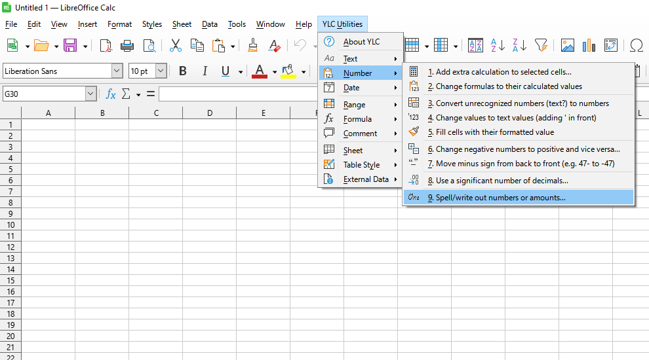Toggle Bold formatting
Screen dimensions: 649x360
click(183, 71)
